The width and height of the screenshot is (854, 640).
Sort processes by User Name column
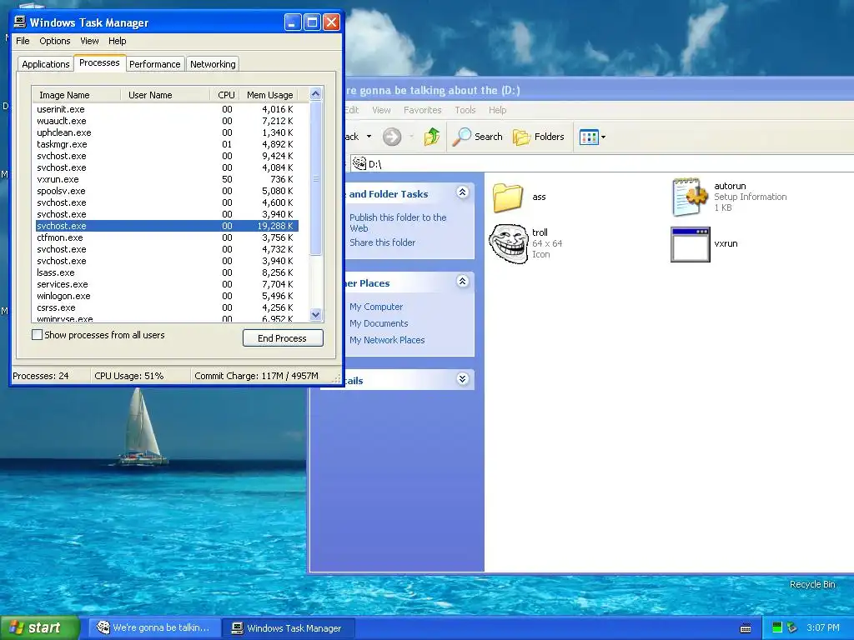coord(165,95)
